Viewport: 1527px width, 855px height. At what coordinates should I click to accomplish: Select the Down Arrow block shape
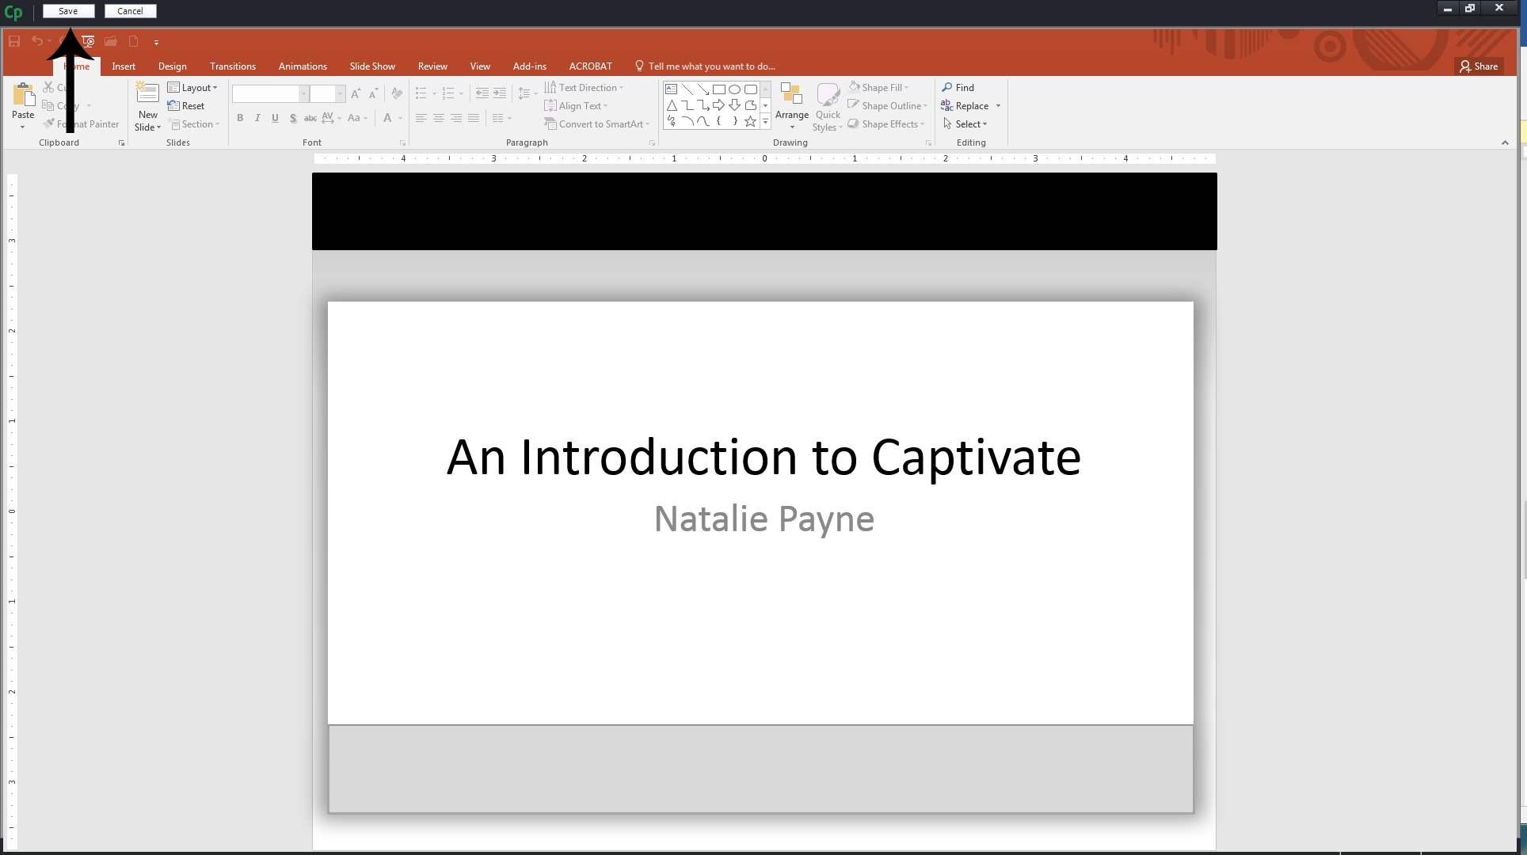(x=735, y=105)
